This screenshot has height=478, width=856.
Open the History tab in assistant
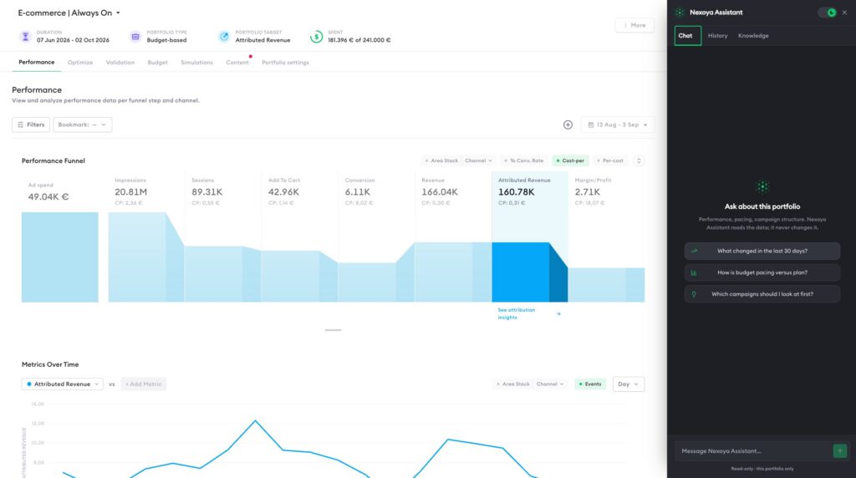click(717, 35)
